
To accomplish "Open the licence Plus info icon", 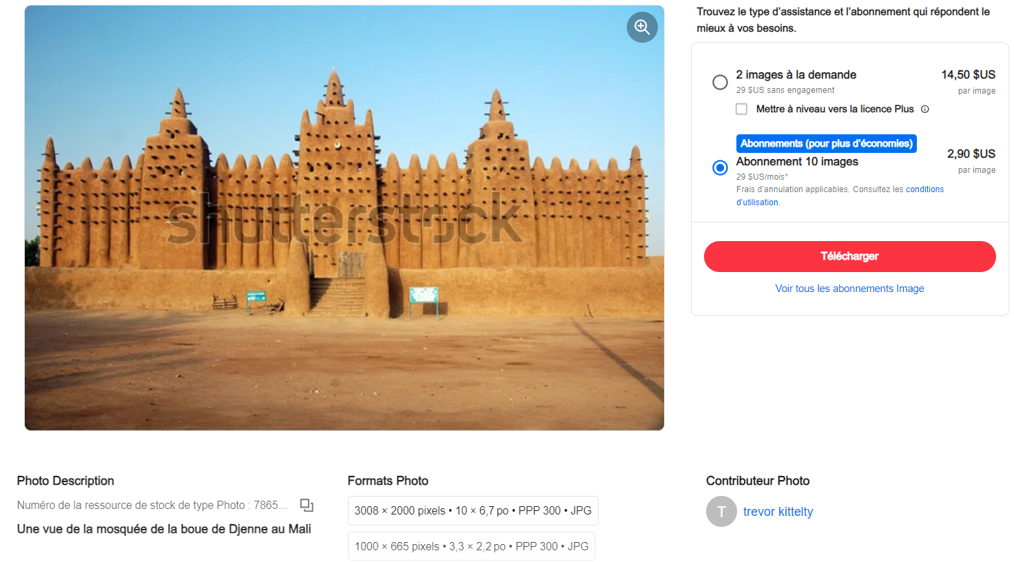I will [925, 109].
